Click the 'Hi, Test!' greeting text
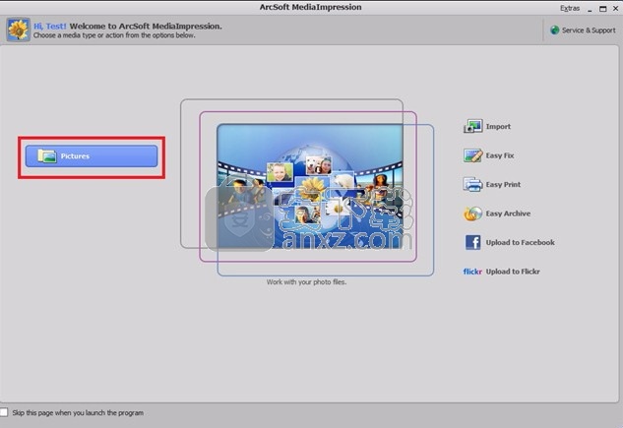623x428 pixels. (x=49, y=27)
